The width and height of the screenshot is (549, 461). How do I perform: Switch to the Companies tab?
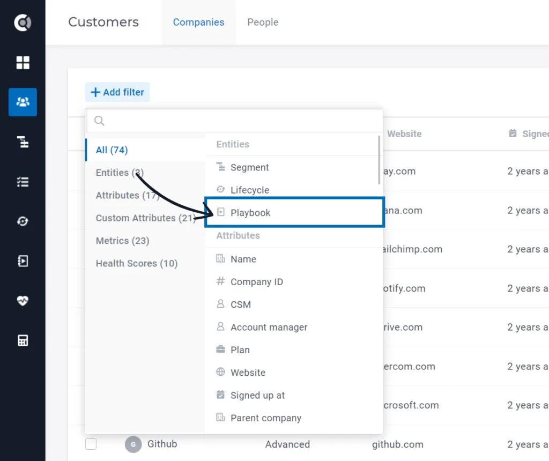(x=198, y=22)
